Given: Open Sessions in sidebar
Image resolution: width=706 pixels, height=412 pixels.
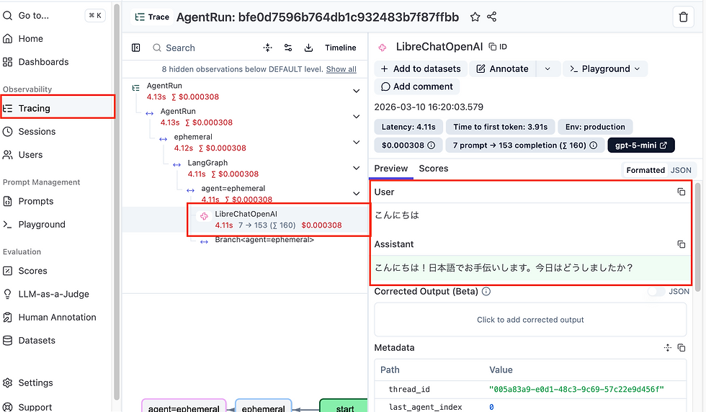Looking at the screenshot, I should (x=37, y=132).
